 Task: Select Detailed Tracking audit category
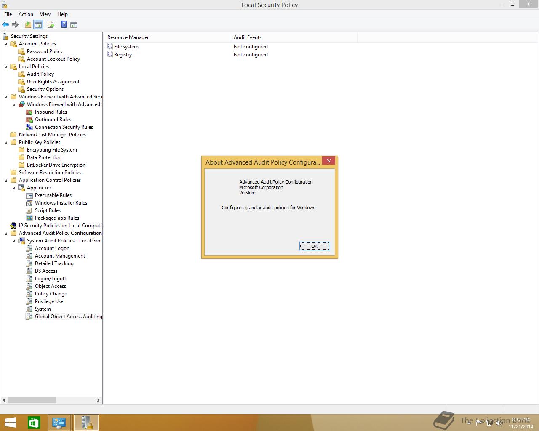54,263
